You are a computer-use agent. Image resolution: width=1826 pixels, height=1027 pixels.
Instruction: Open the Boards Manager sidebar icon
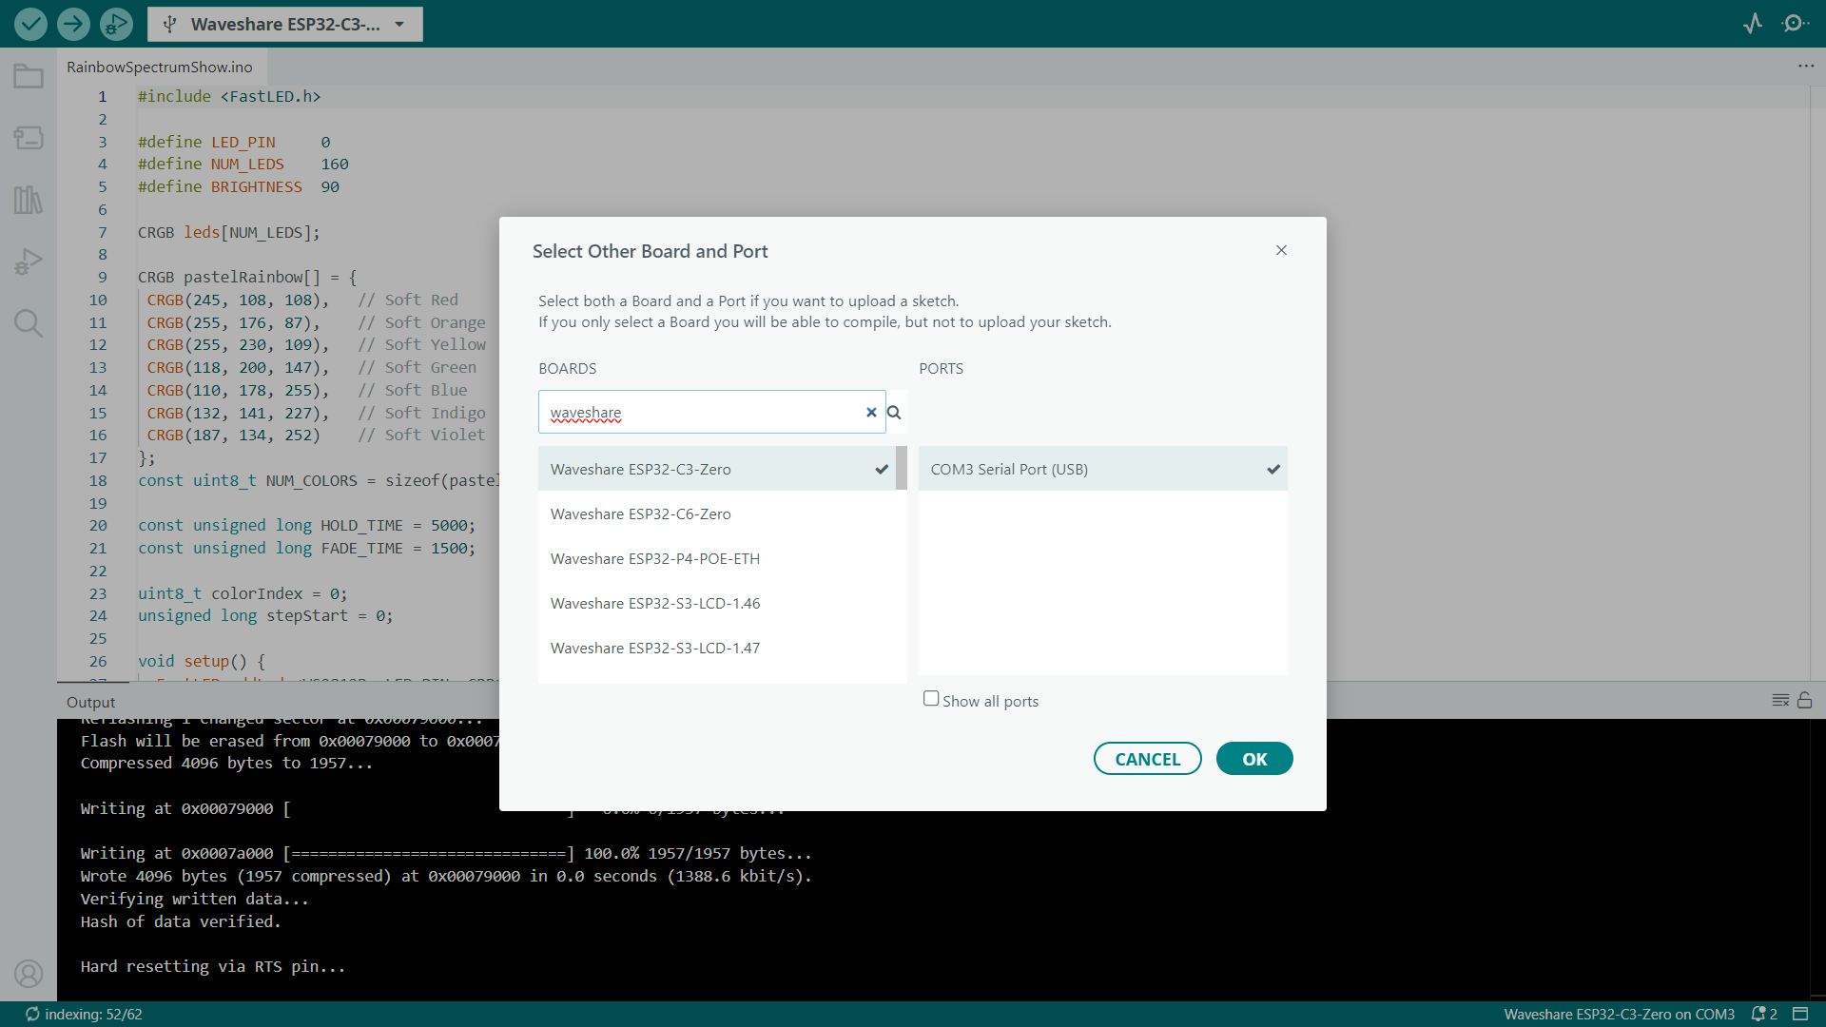pyautogui.click(x=29, y=138)
